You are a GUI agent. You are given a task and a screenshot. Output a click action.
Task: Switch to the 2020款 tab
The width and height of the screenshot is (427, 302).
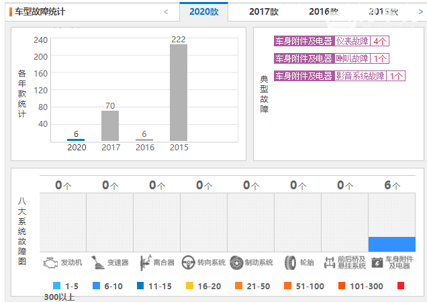(x=203, y=11)
